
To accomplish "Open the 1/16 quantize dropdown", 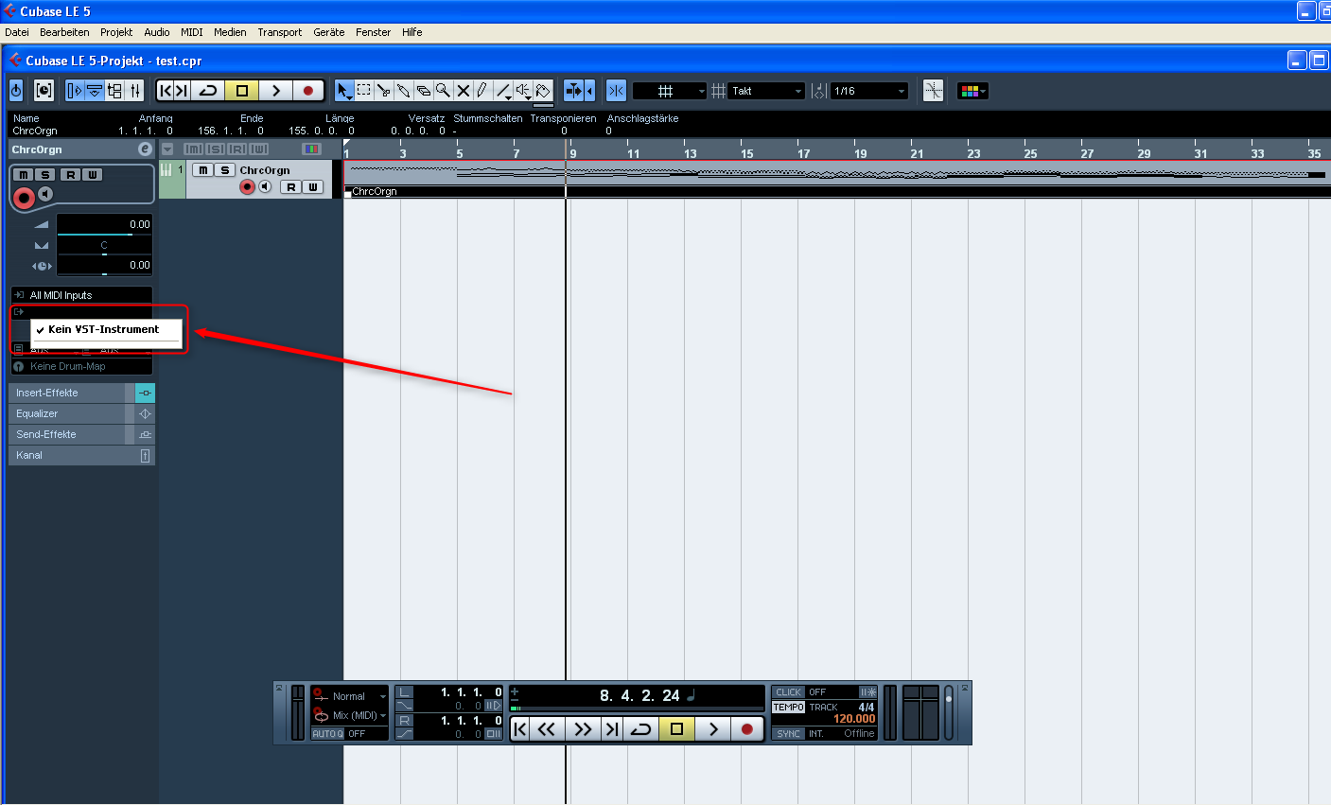I will [868, 91].
